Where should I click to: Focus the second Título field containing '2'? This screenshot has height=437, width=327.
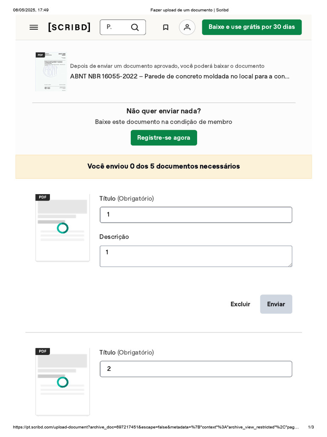point(196,369)
